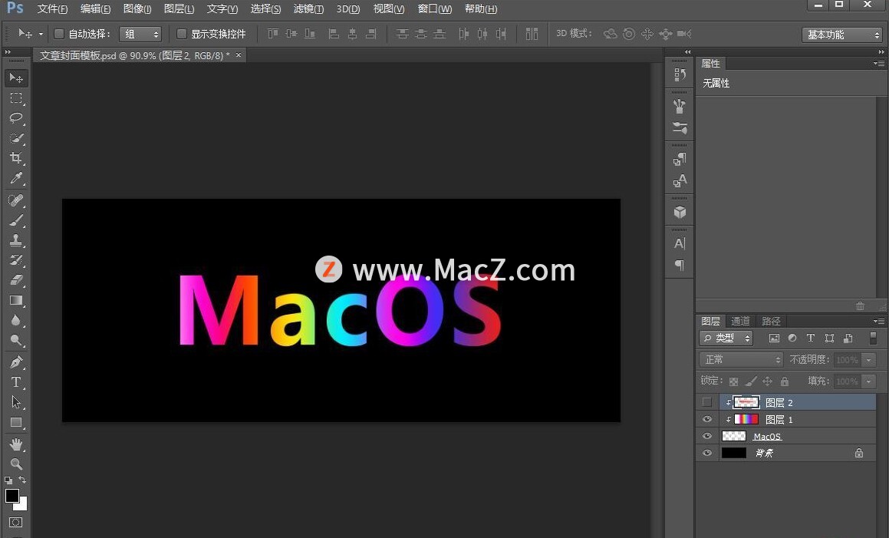
Task: Select the Zoom tool
Action: click(16, 464)
